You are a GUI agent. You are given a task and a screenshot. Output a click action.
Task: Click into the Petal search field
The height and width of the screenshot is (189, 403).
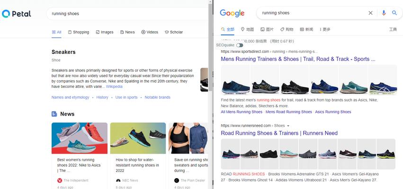pos(127,14)
